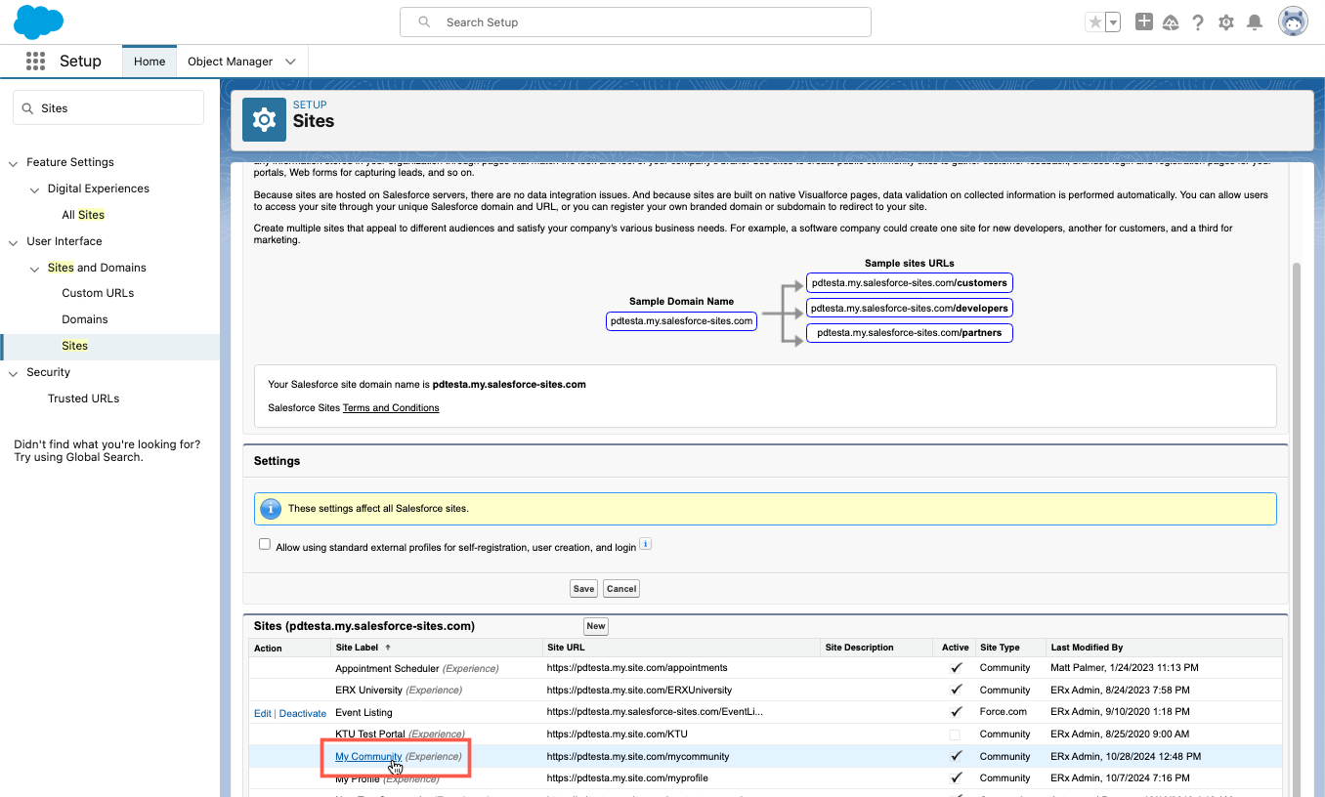Open the App Launcher grid icon

pos(36,61)
